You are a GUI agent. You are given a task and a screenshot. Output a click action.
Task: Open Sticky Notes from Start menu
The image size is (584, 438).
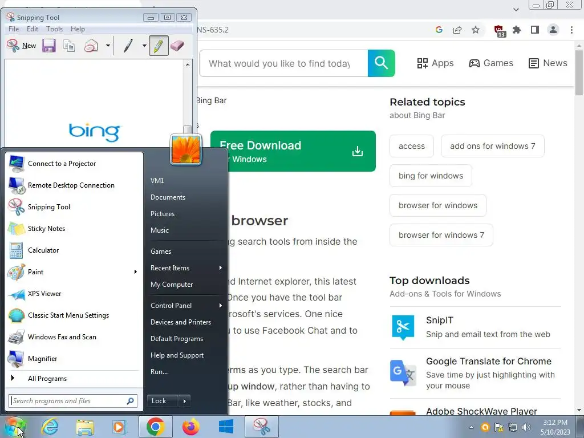point(74,228)
